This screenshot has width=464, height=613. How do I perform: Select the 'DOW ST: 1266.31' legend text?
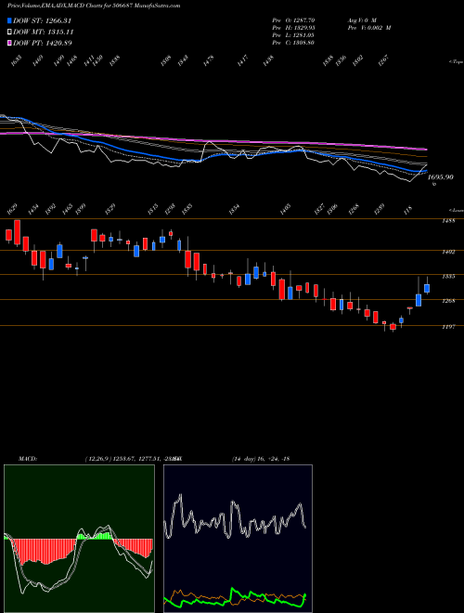tap(43, 20)
